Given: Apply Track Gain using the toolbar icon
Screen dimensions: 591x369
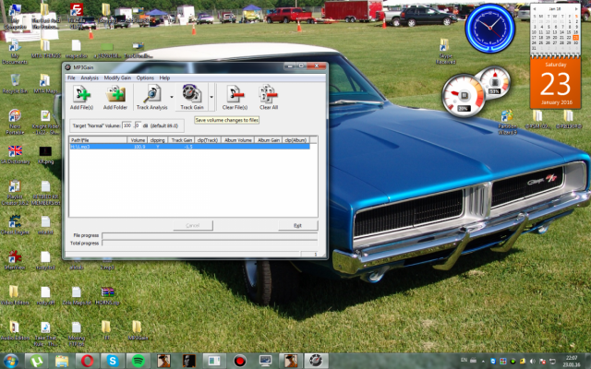Looking at the screenshot, I should [191, 93].
